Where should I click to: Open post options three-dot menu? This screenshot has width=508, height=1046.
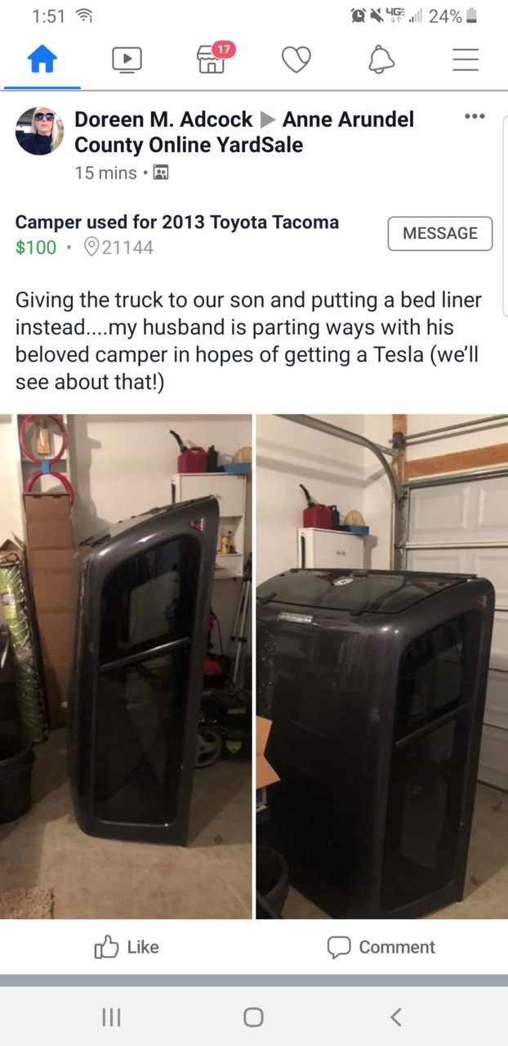pyautogui.click(x=475, y=117)
